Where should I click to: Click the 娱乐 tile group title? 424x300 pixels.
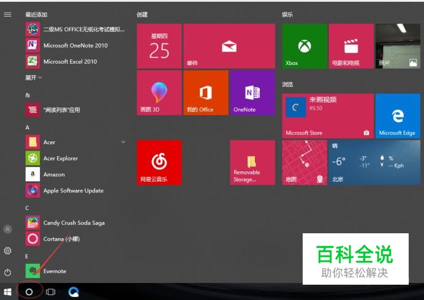[x=287, y=15]
